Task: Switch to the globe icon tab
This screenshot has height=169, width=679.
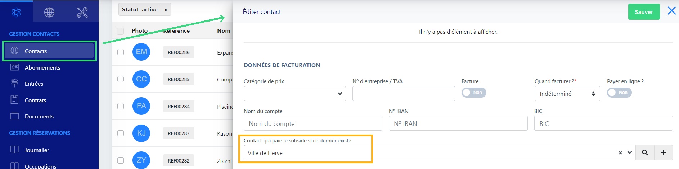Action: [49, 12]
